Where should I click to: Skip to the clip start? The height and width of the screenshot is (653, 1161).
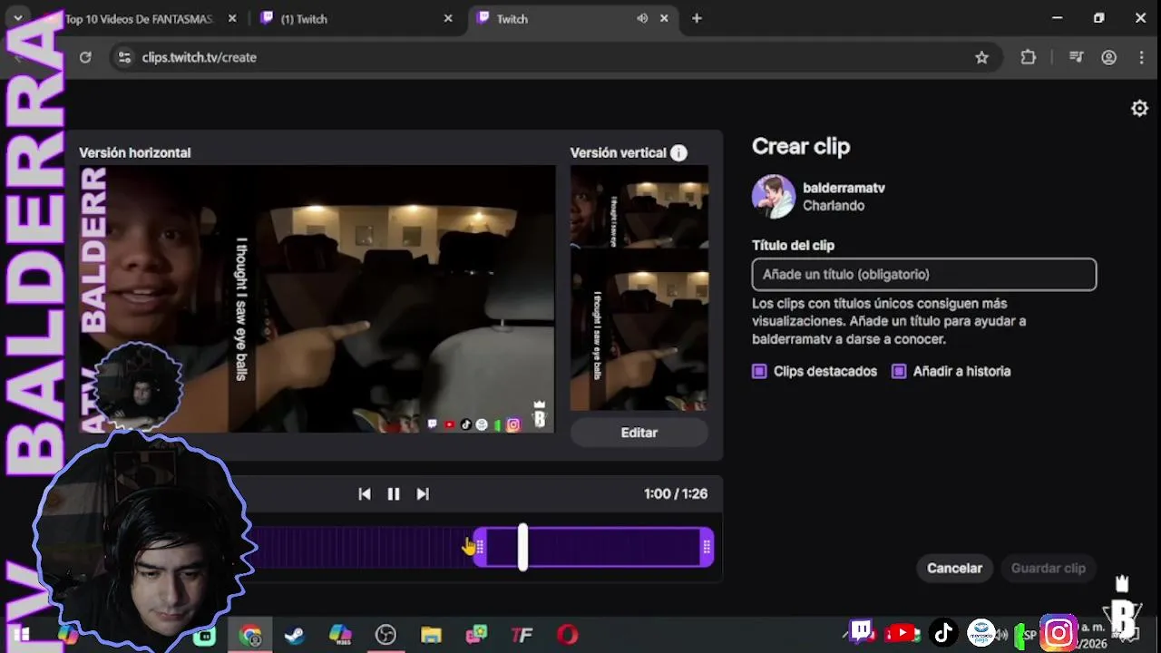[x=365, y=493]
